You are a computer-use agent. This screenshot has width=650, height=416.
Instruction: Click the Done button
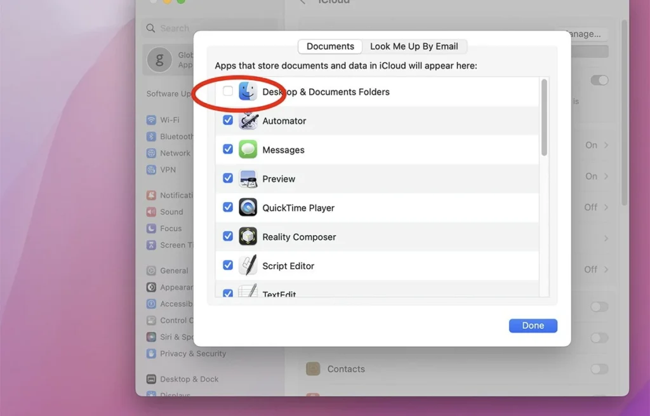coord(533,326)
